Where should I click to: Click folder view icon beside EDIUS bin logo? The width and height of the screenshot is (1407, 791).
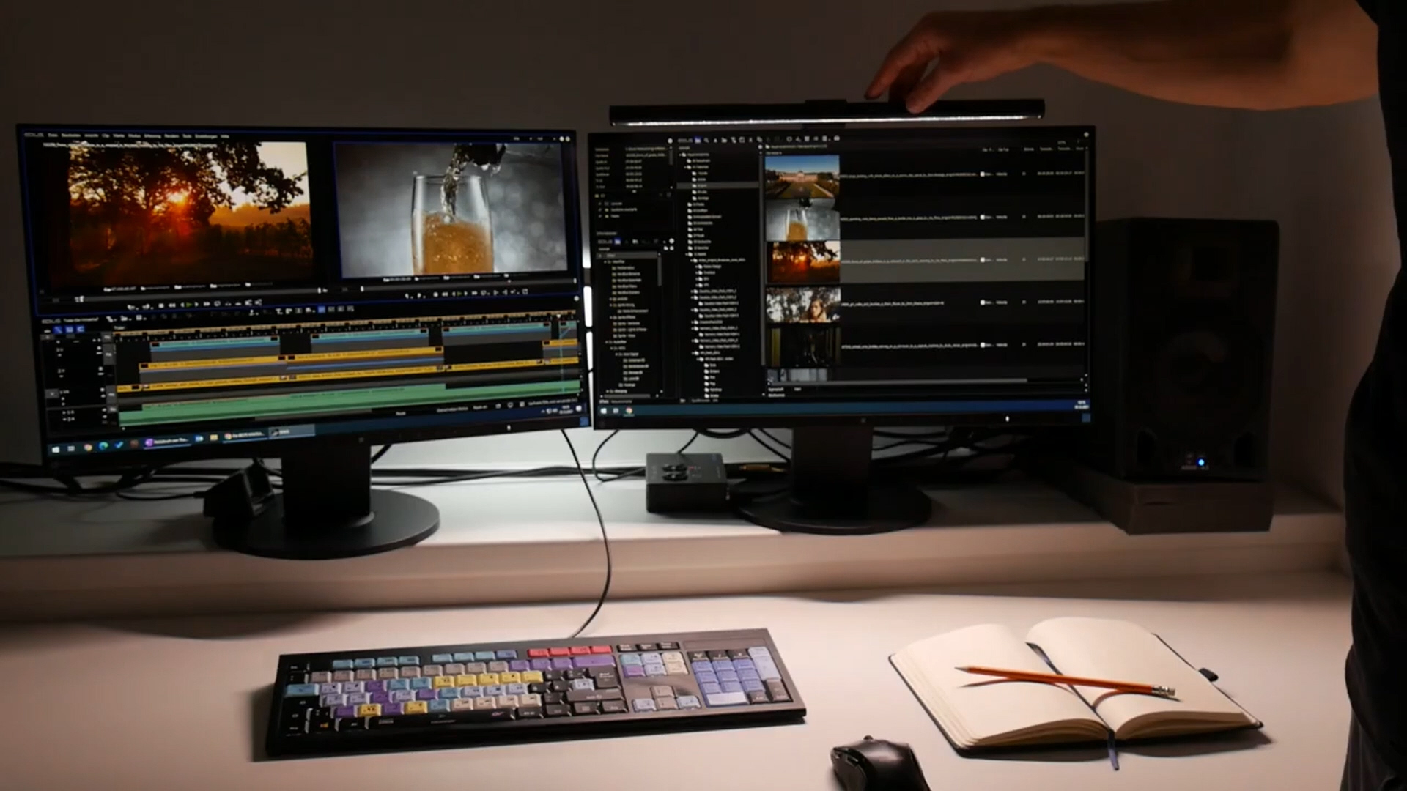tap(698, 139)
